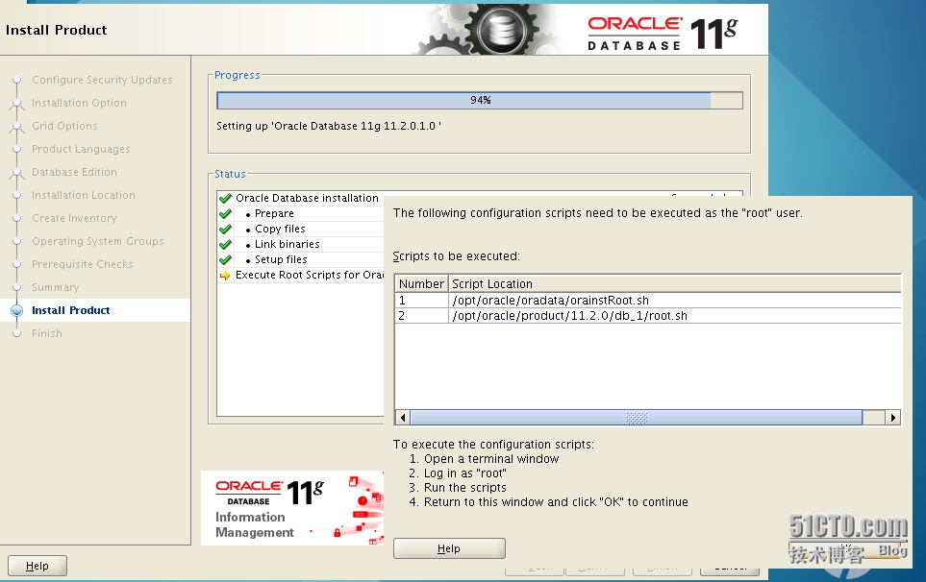This screenshot has height=582, width=926.
Task: Click the green check icon beside Copy files
Action: click(x=225, y=229)
